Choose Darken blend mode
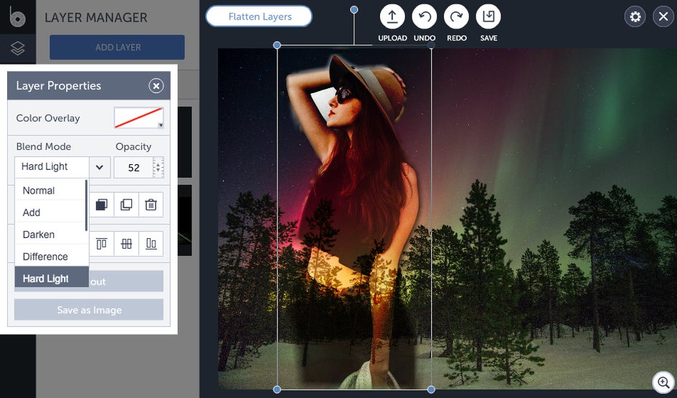Image resolution: width=677 pixels, height=398 pixels. (x=50, y=234)
